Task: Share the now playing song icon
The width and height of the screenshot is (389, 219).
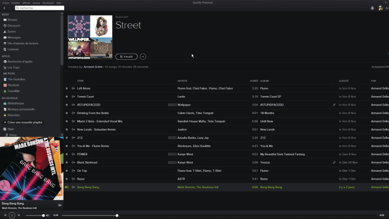Action: 60,205
